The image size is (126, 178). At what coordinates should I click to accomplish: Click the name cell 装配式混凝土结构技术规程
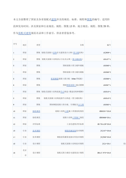pos(72,144)
